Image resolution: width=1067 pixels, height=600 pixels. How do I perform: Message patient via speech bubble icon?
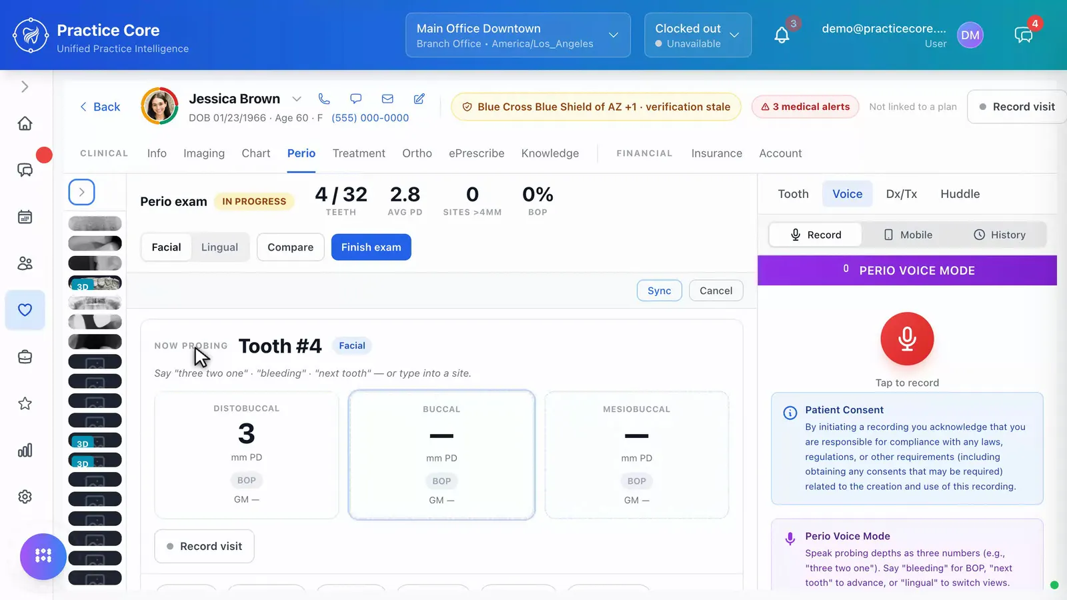pos(356,99)
